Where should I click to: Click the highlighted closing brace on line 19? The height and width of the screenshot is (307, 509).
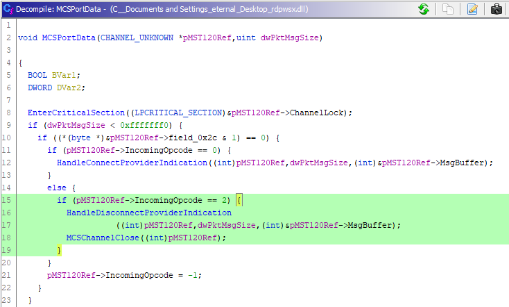[60, 251]
